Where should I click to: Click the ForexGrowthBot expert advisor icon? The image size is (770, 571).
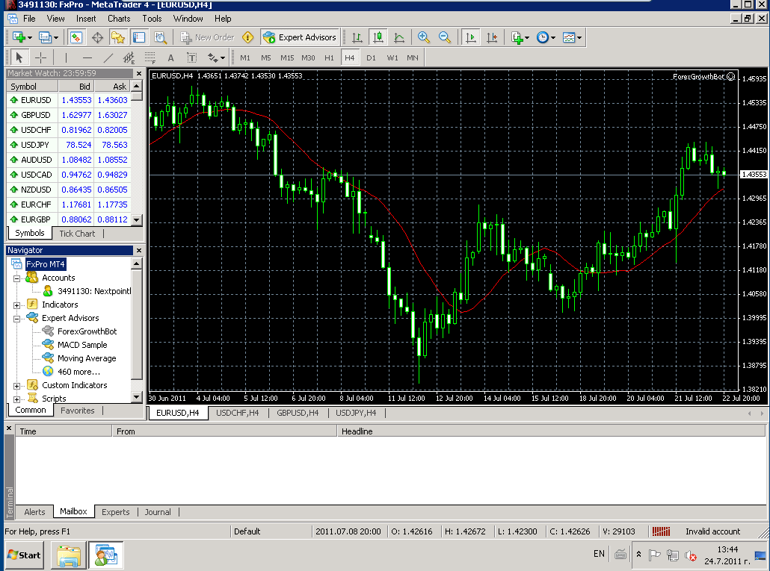48,331
